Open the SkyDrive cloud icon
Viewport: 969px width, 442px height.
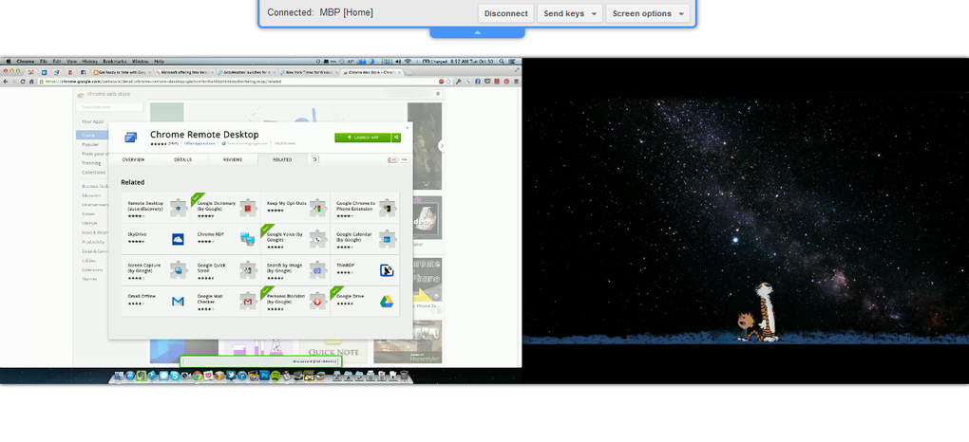click(178, 240)
